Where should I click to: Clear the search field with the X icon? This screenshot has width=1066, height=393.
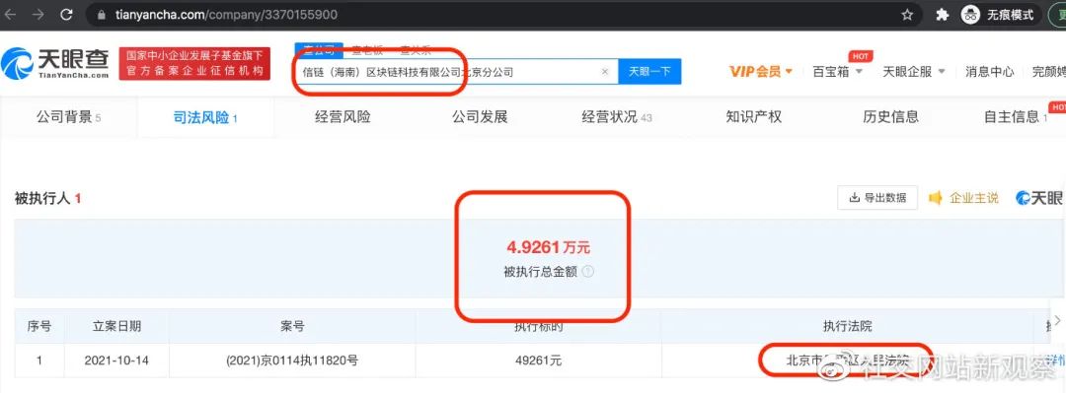pos(605,71)
